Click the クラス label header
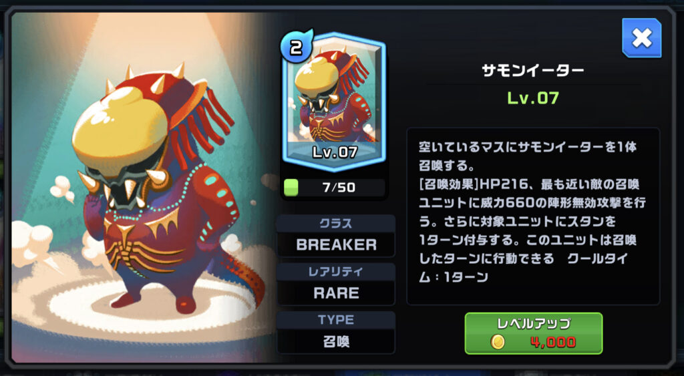Image resolution: width=684 pixels, height=376 pixels. click(336, 224)
